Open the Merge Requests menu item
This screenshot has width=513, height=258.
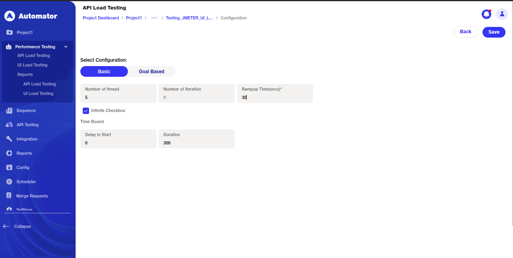coord(32,196)
